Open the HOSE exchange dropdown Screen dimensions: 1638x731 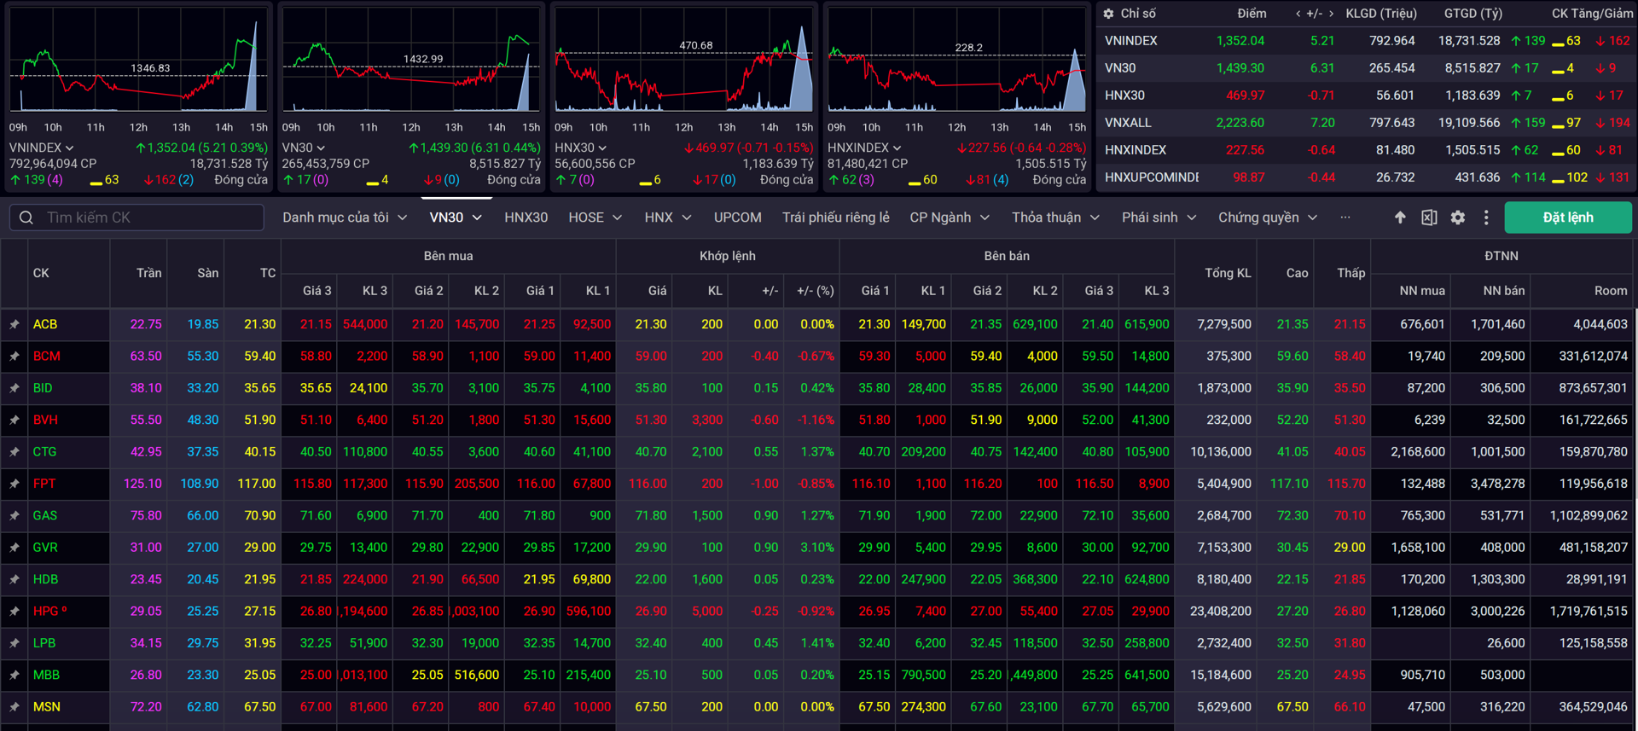595,218
